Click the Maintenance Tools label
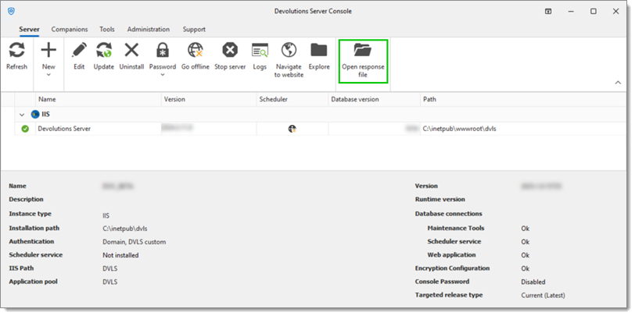This screenshot has width=635, height=316. 456,228
